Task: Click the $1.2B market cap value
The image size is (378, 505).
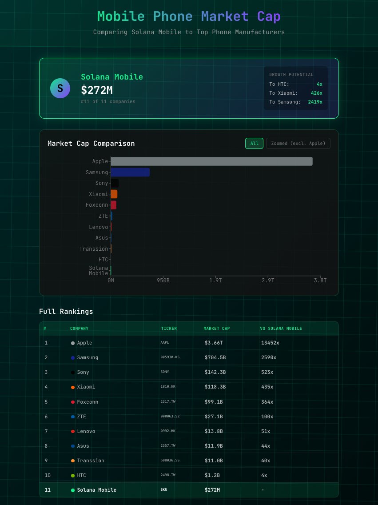Action: coord(212,475)
